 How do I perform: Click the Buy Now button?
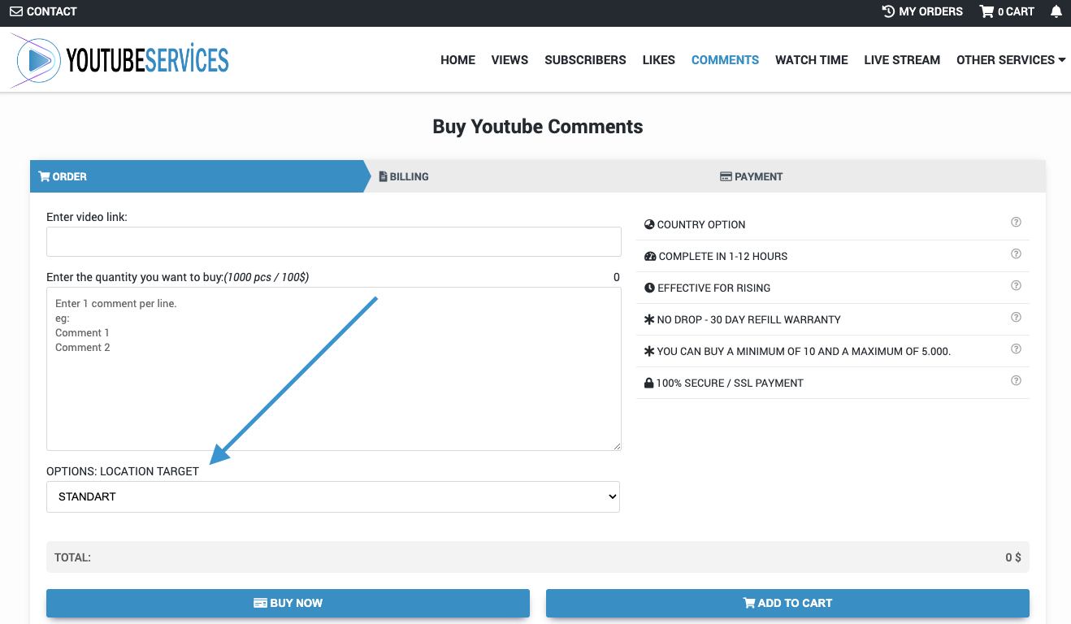pos(288,603)
